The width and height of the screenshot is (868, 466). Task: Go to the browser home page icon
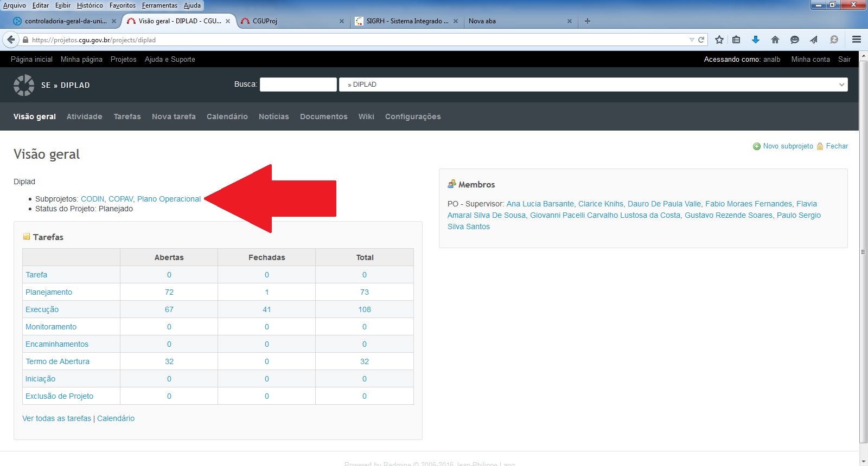tap(775, 40)
